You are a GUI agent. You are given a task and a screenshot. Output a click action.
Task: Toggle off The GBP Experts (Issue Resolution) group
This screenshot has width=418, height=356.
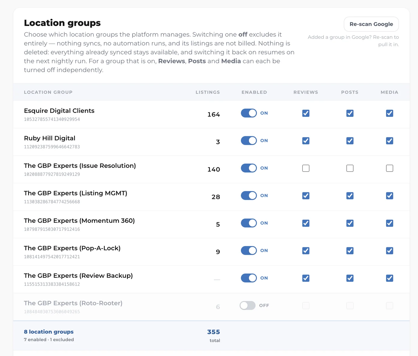(249, 168)
